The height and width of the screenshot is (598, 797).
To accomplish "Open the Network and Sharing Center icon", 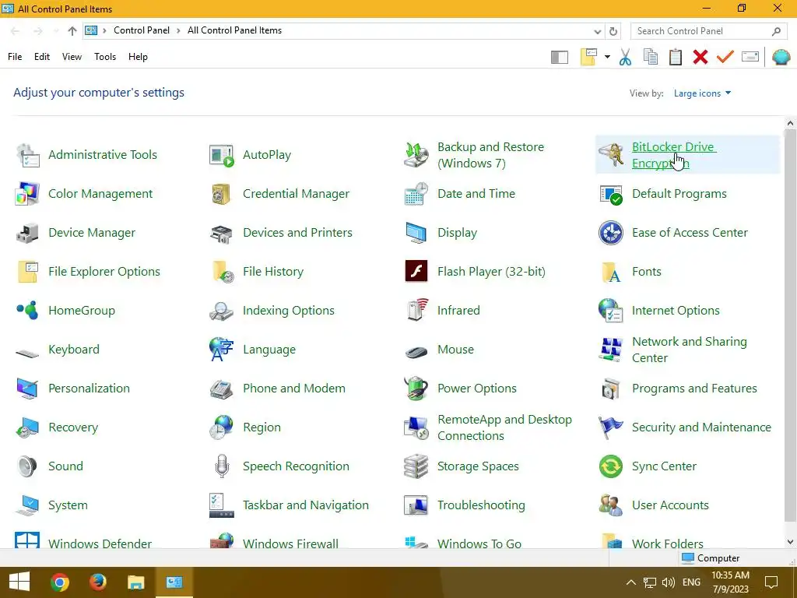I will pyautogui.click(x=610, y=350).
